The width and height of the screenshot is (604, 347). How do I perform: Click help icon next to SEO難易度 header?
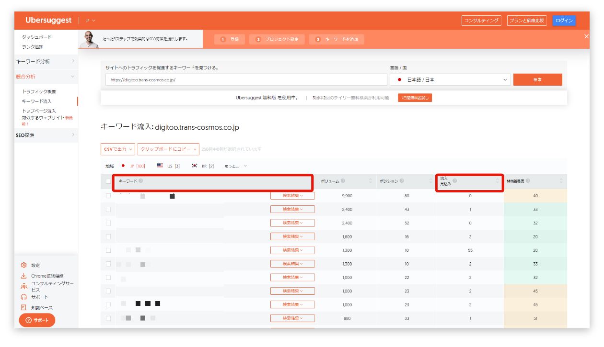528,181
